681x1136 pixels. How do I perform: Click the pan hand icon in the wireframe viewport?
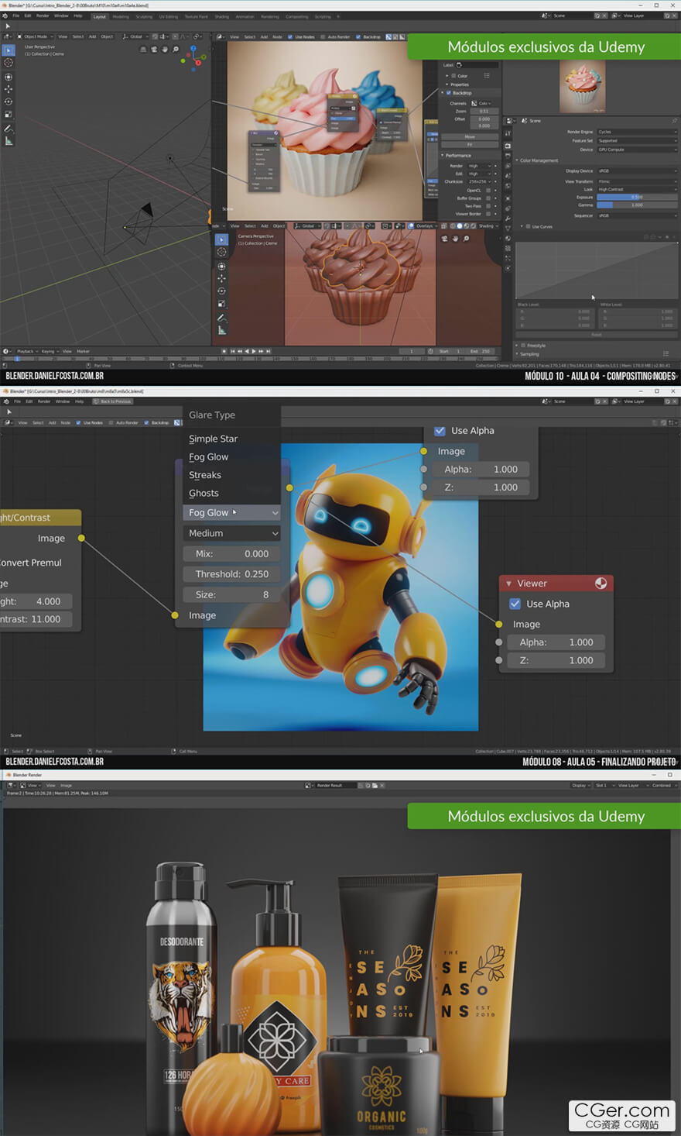coord(165,49)
